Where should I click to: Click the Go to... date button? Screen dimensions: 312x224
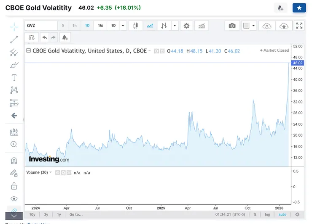pyautogui.click(x=76, y=214)
